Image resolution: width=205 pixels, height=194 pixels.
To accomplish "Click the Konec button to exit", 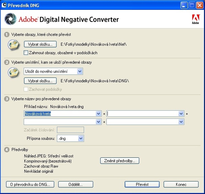I will 181,184.
